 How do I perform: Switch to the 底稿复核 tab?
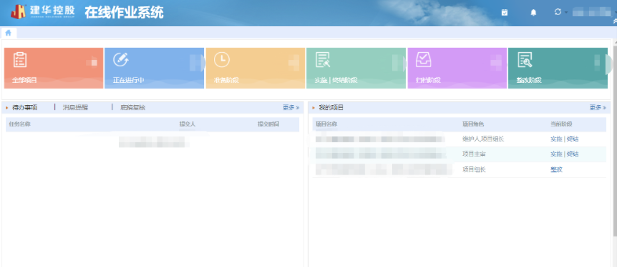(133, 108)
